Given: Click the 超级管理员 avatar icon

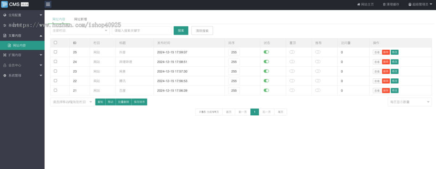Looking at the screenshot, I should (x=410, y=4).
